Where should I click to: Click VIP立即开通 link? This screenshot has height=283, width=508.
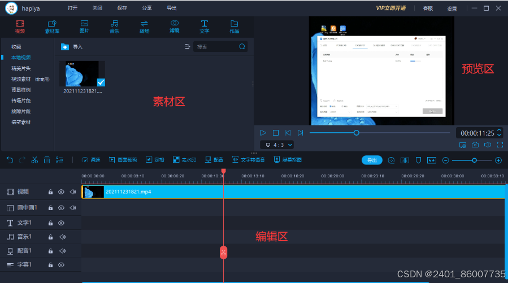click(390, 8)
